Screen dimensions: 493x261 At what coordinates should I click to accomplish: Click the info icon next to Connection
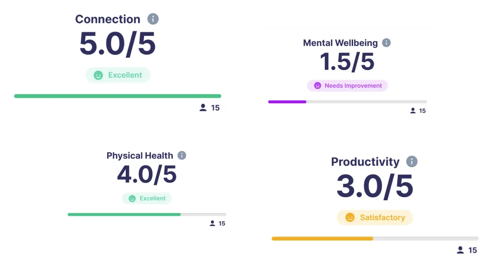153,19
